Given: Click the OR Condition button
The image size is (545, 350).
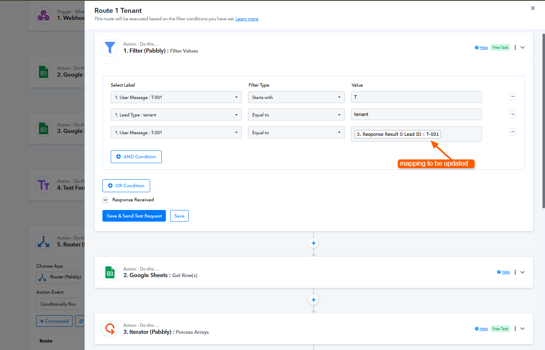Looking at the screenshot, I should [126, 186].
